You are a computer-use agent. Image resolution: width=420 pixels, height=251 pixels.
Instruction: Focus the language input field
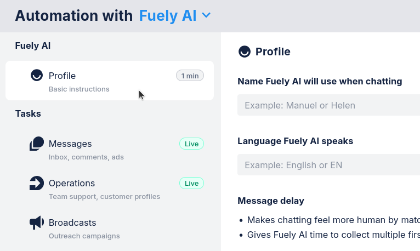click(x=328, y=165)
